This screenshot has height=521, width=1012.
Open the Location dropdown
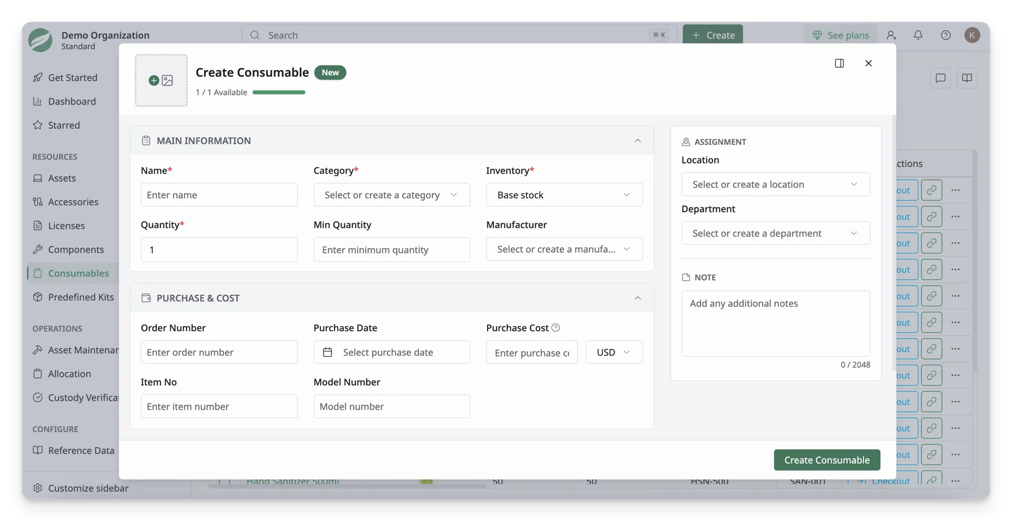(x=775, y=184)
